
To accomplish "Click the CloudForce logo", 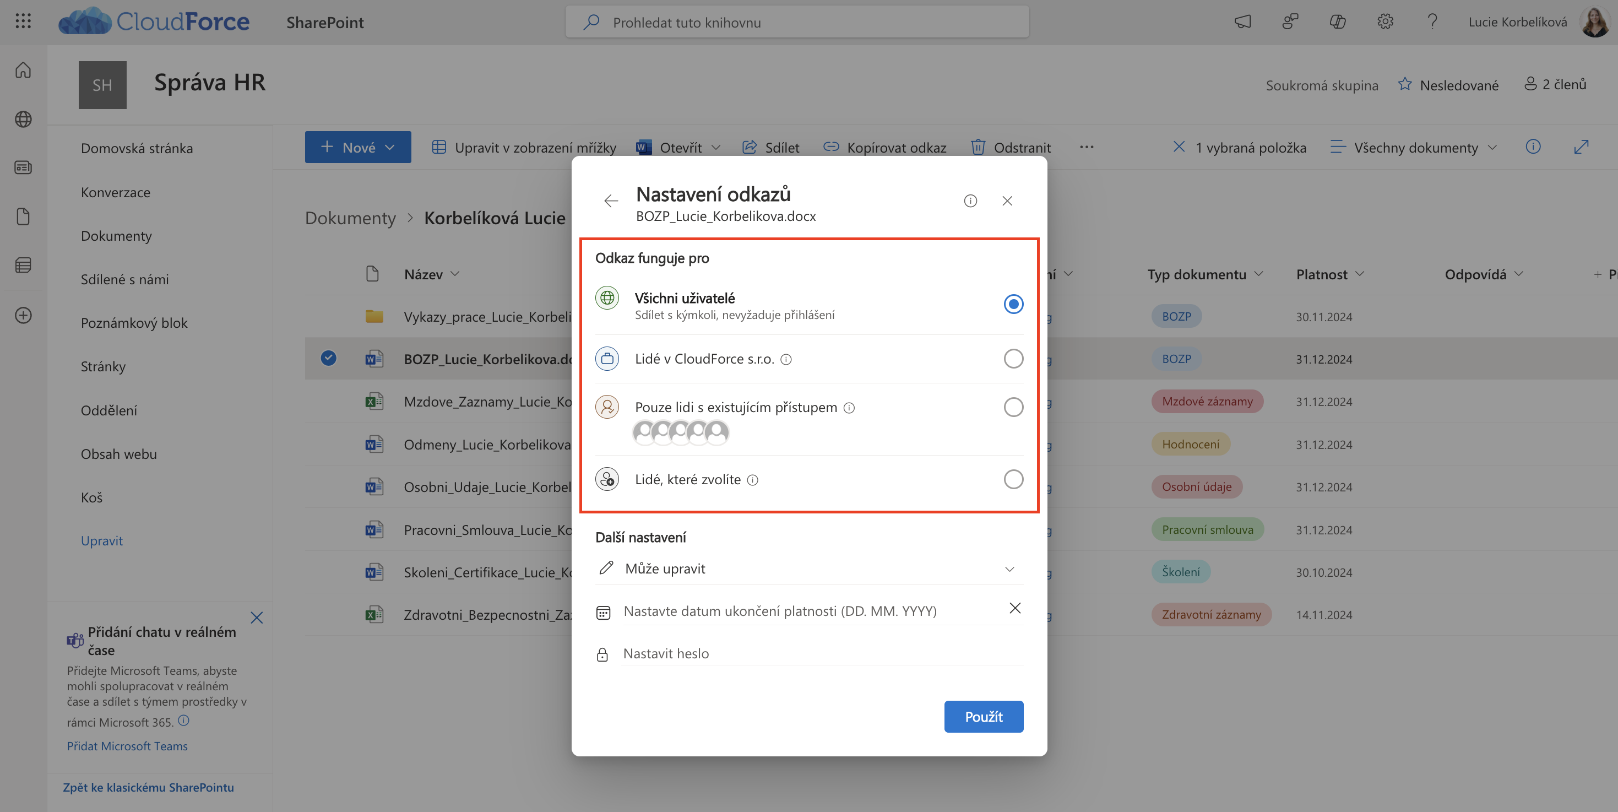I will 154,21.
